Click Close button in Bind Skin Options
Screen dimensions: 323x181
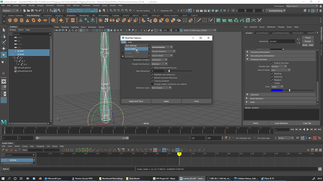pos(196,101)
